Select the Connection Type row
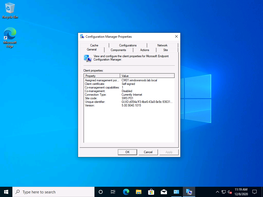Screen dimensions: 263x197 pos(129,95)
